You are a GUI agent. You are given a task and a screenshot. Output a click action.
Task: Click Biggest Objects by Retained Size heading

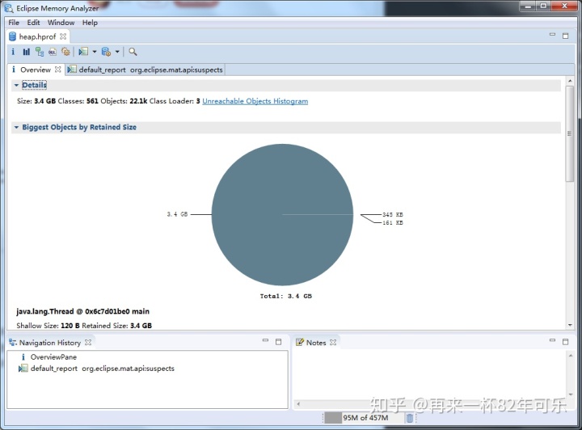coord(79,127)
